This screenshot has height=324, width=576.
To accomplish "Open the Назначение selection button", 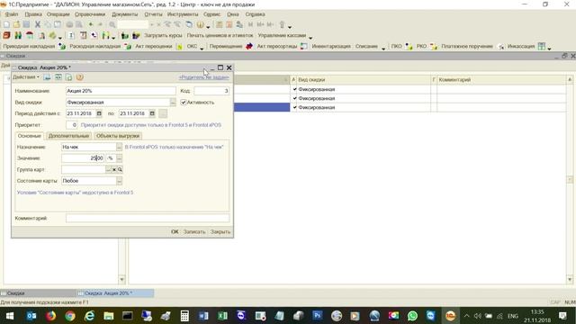I will point(119,147).
